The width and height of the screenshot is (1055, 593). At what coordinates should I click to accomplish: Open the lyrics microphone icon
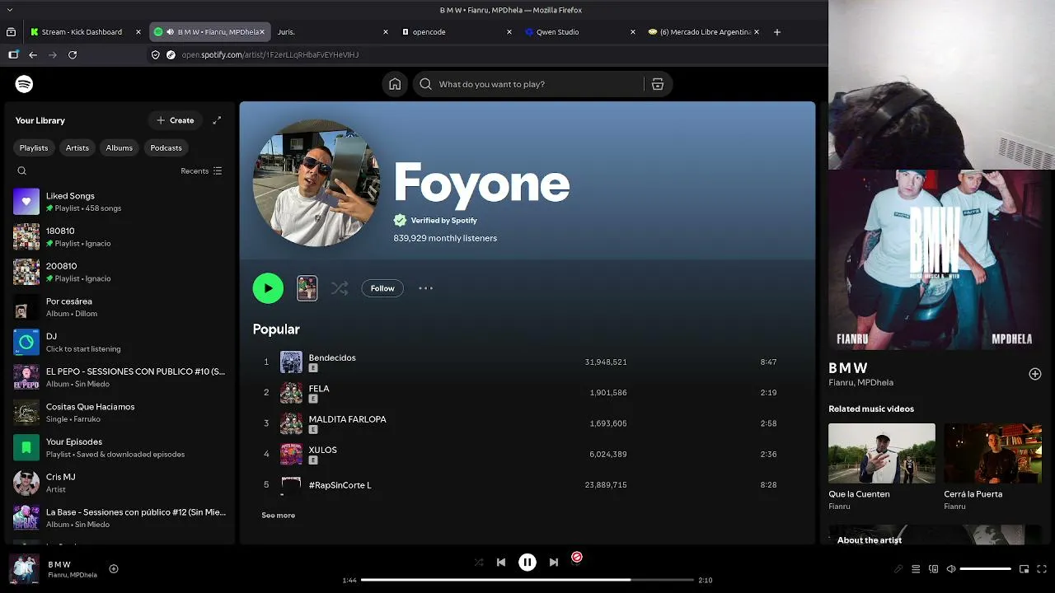click(x=898, y=569)
